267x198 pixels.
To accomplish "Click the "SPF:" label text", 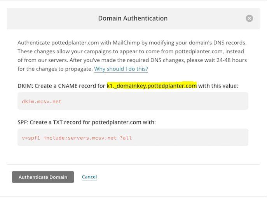I will point(23,122).
